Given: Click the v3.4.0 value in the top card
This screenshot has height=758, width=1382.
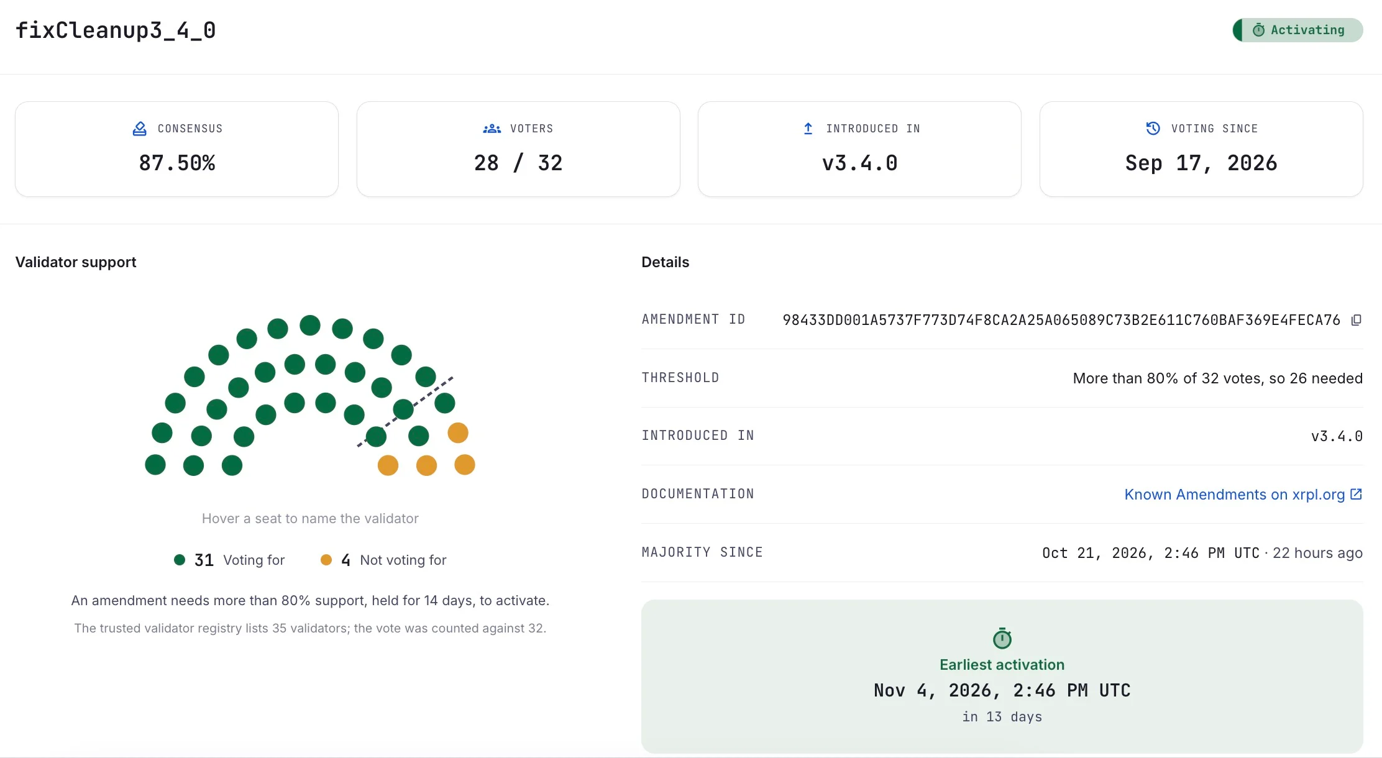Looking at the screenshot, I should (x=859, y=163).
